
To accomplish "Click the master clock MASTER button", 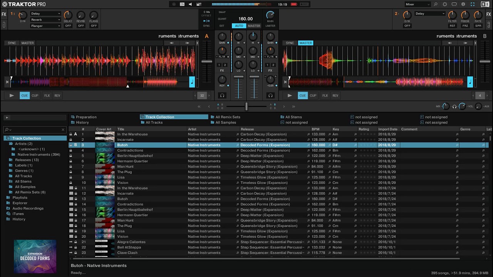I will click(x=254, y=26).
